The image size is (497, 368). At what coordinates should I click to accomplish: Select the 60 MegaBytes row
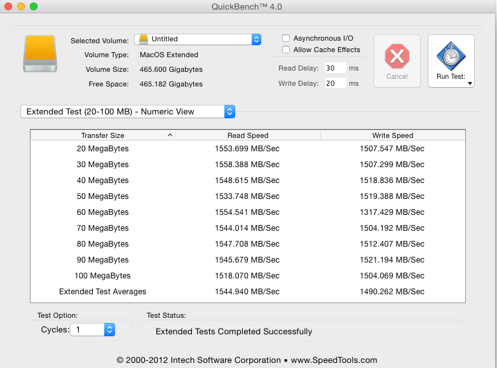[x=248, y=212]
